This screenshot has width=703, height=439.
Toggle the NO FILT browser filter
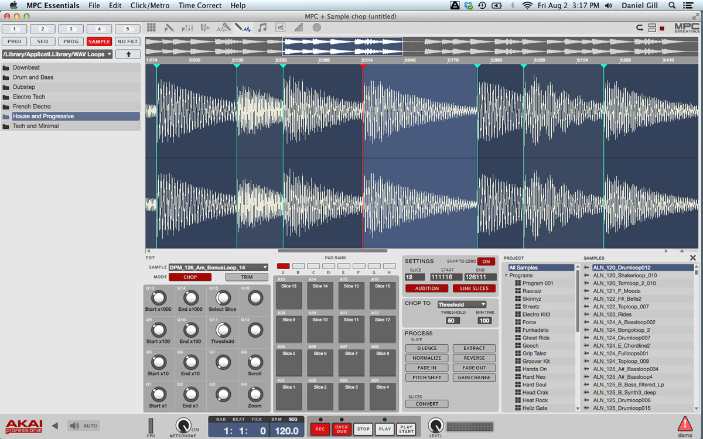point(128,42)
